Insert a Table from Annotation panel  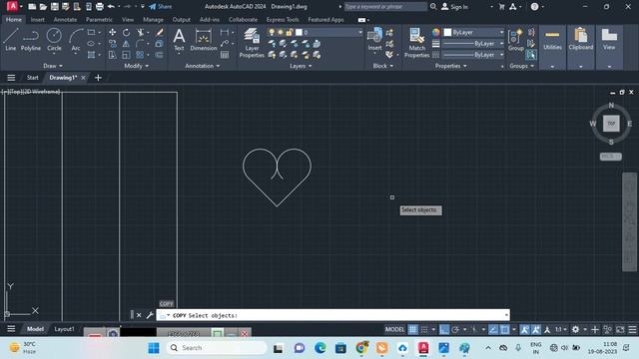coord(225,55)
